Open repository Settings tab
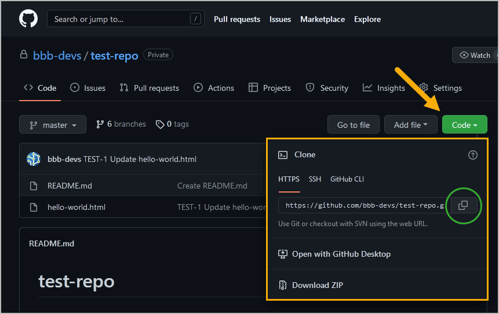 (440, 88)
